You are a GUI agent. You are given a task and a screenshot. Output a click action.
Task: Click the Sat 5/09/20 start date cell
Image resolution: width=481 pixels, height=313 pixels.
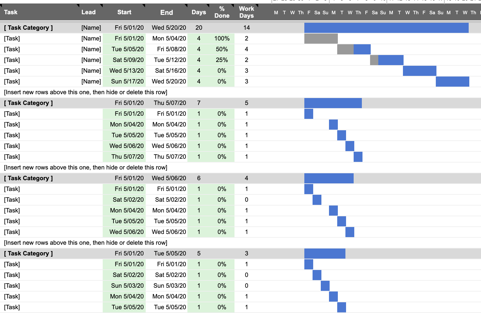[128, 60]
